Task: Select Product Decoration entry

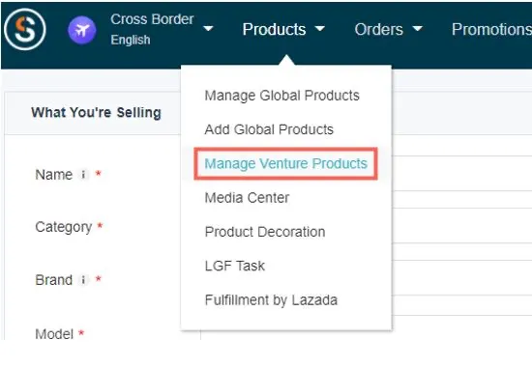Action: click(265, 232)
